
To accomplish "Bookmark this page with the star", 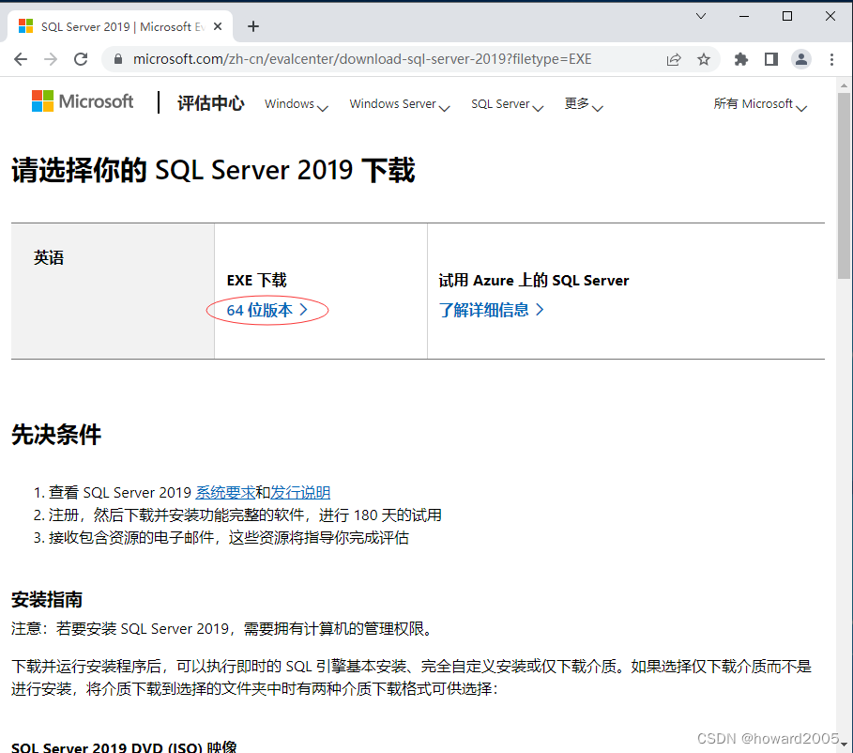I will [x=704, y=59].
